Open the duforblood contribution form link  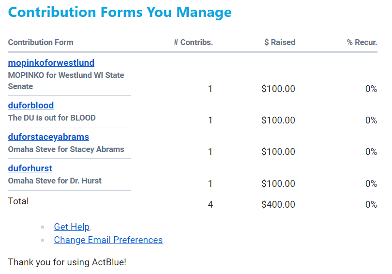30,106
